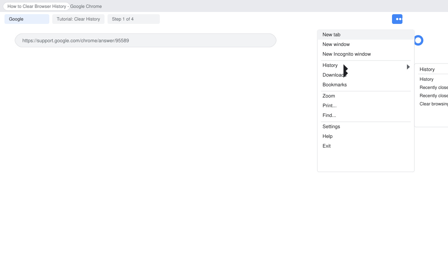Choose Exit to quit Chrome
This screenshot has height=269, width=448.
(366, 146)
